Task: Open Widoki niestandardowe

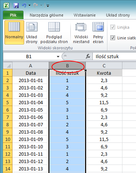Action: click(81, 32)
